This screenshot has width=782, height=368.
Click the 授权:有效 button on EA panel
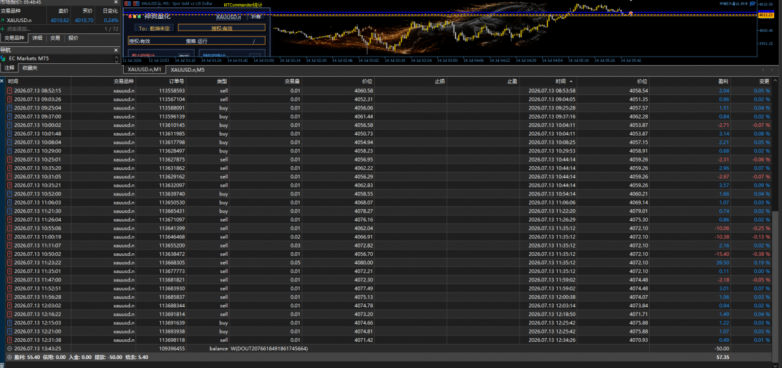[x=222, y=28]
